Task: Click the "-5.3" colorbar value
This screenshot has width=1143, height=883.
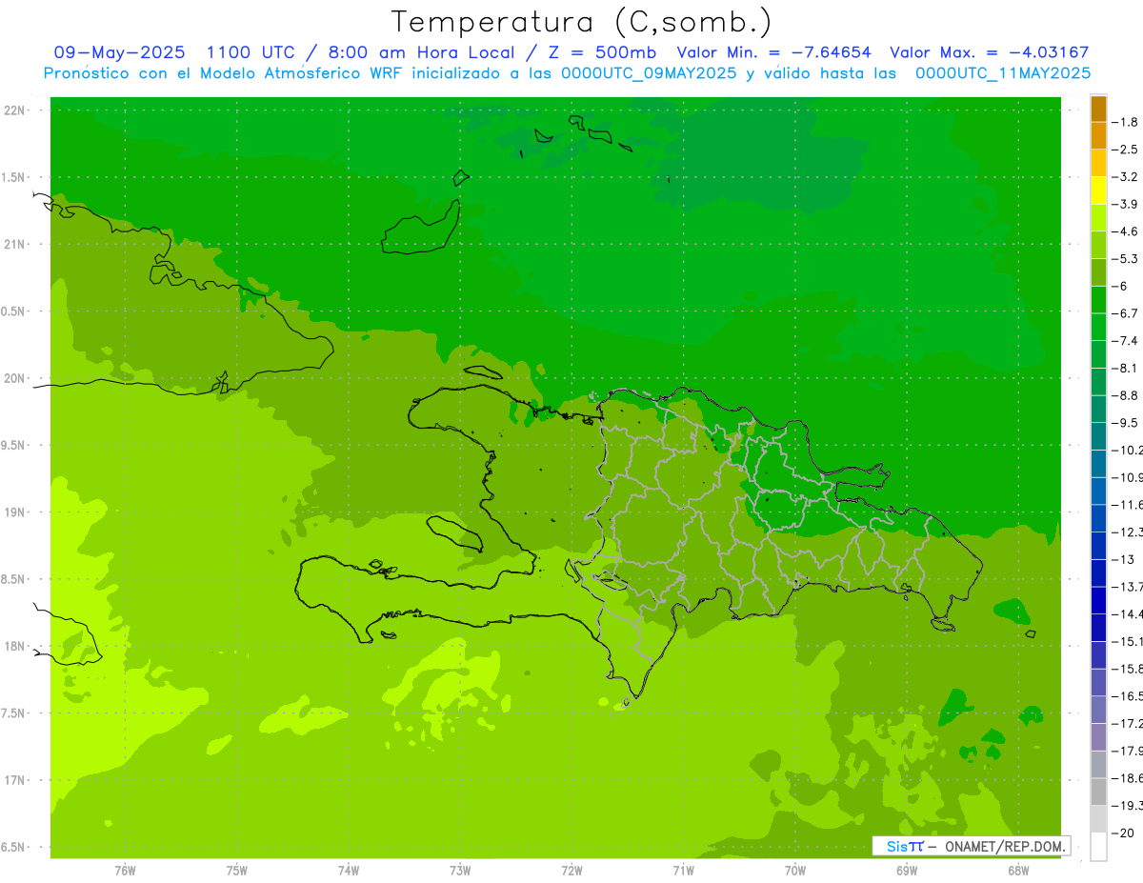Action: point(1127,259)
